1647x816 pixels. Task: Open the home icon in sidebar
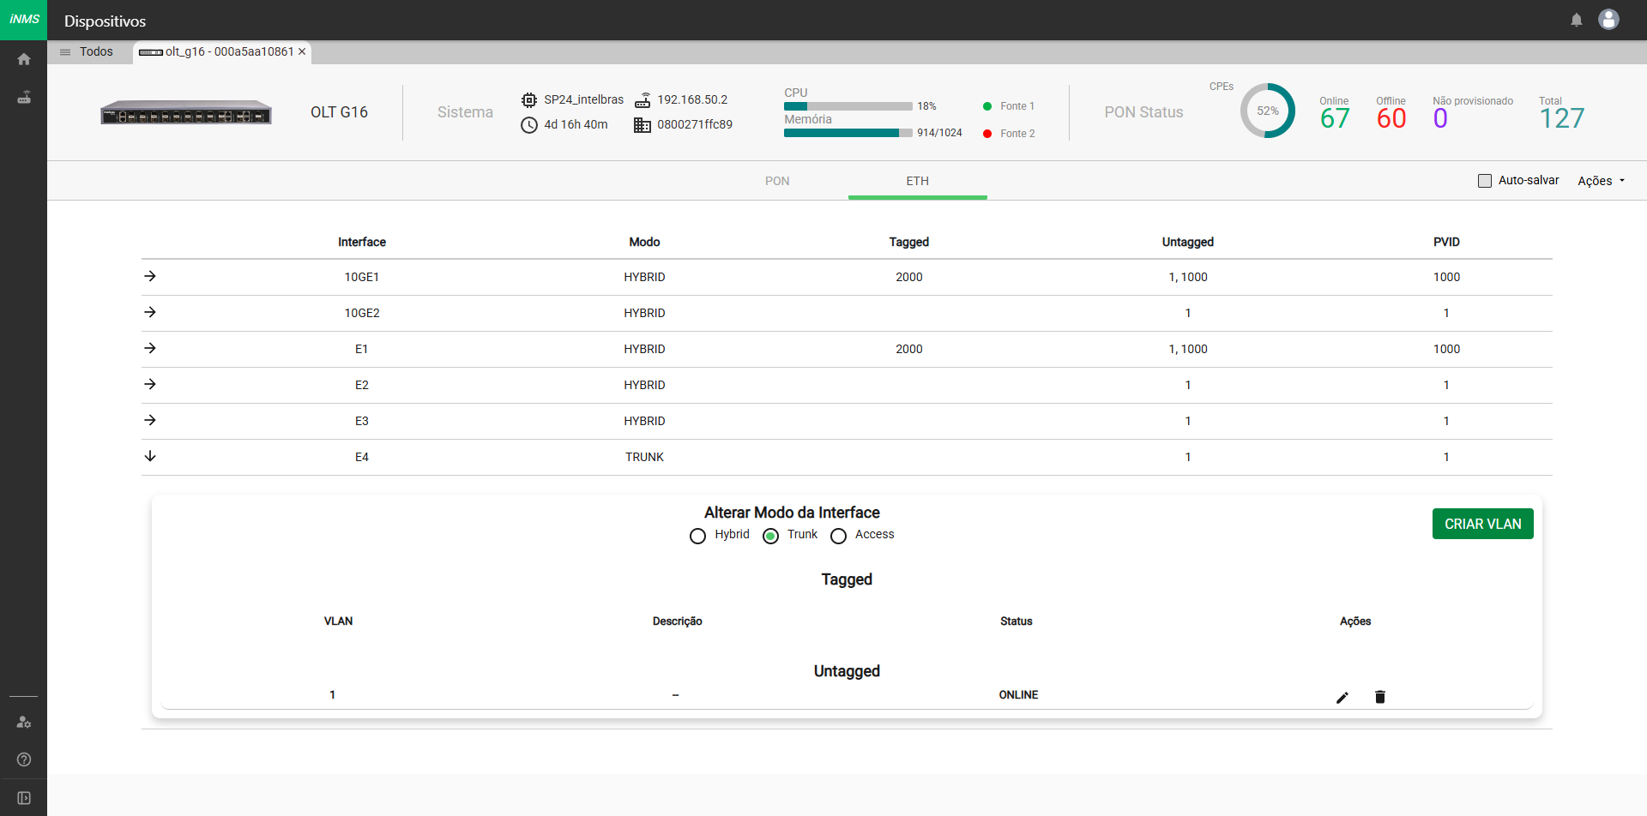pyautogui.click(x=24, y=59)
